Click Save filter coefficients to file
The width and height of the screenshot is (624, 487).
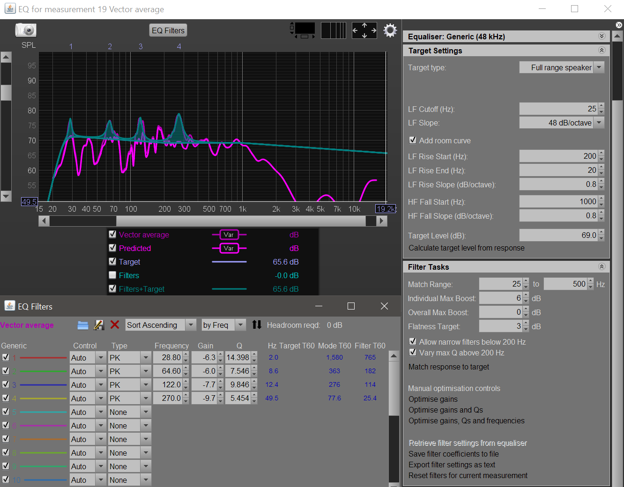click(x=453, y=454)
